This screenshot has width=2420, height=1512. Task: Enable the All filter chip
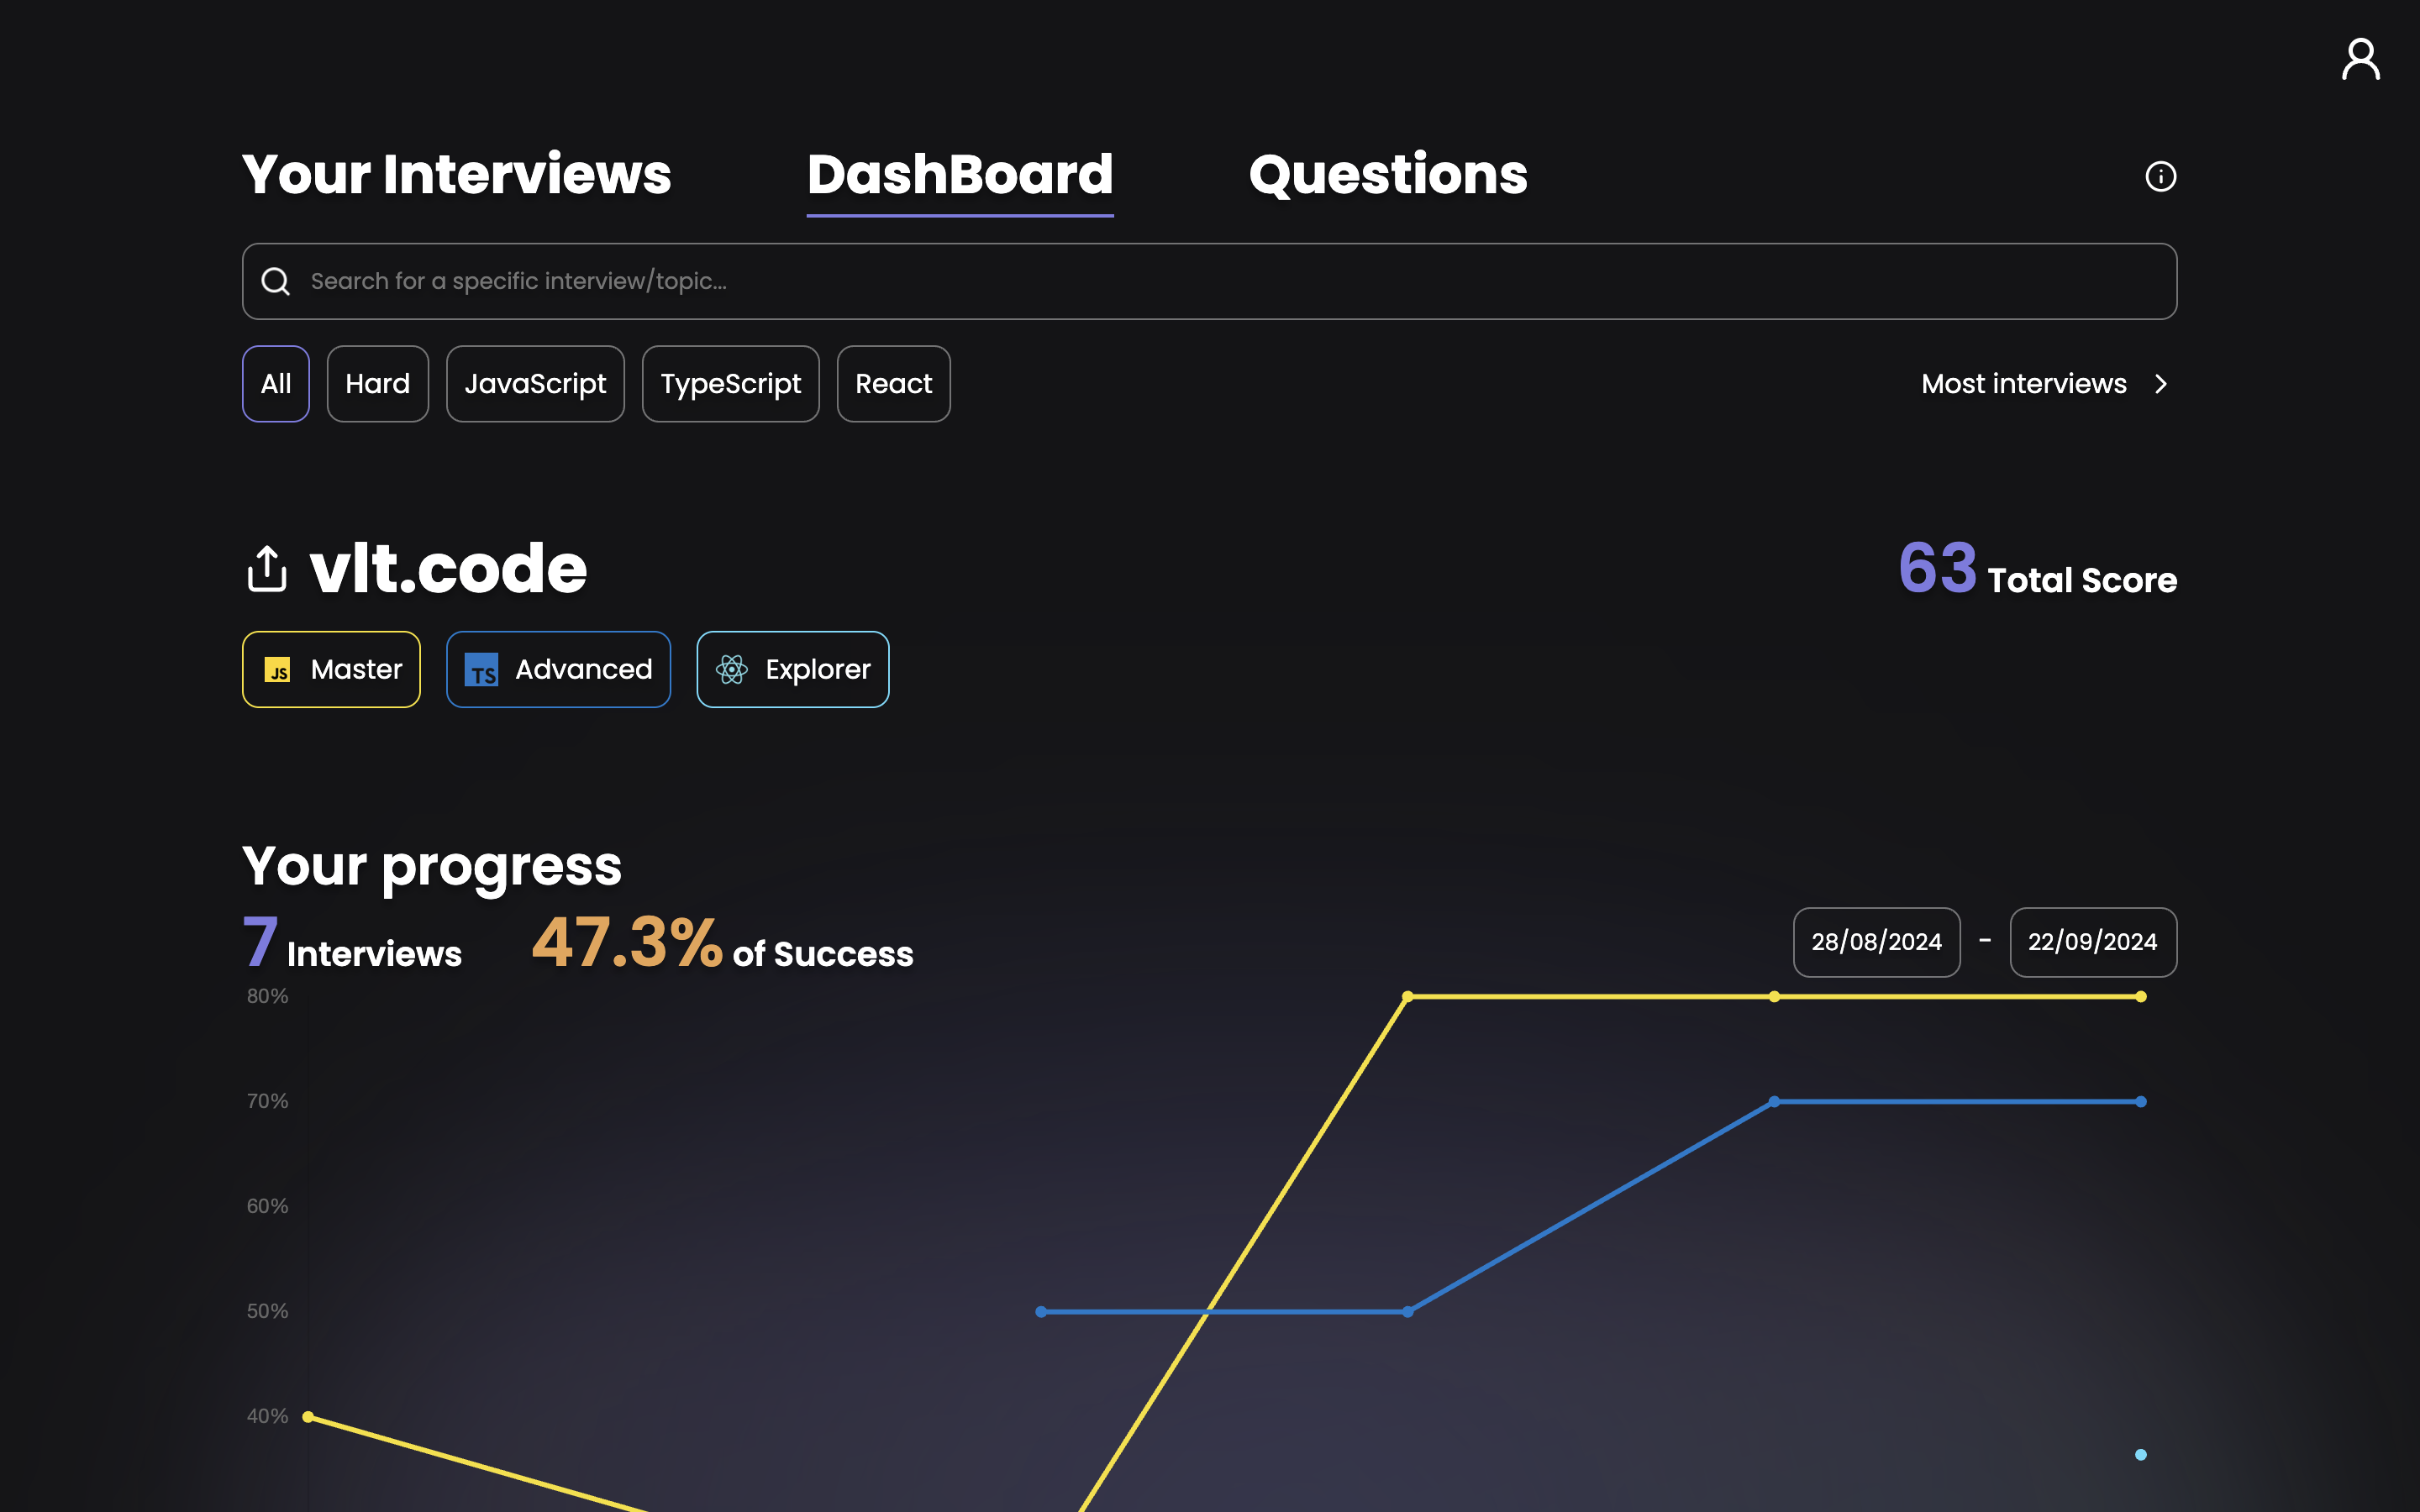(x=275, y=383)
